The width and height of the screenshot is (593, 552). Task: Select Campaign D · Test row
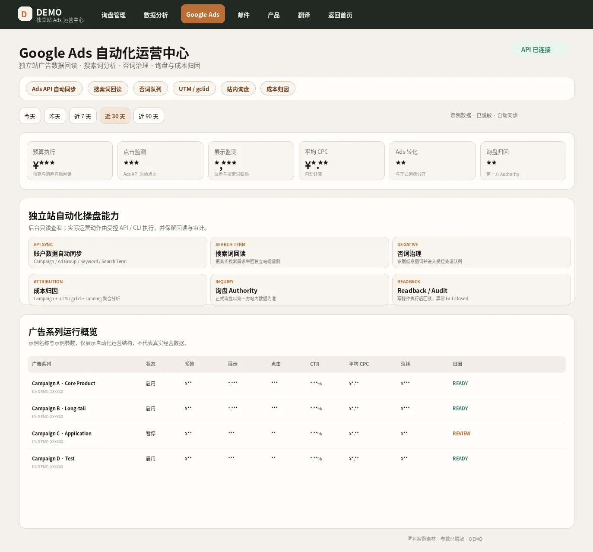click(297, 461)
